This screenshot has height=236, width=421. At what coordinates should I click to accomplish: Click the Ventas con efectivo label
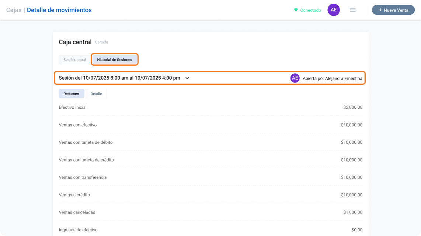[x=78, y=125]
